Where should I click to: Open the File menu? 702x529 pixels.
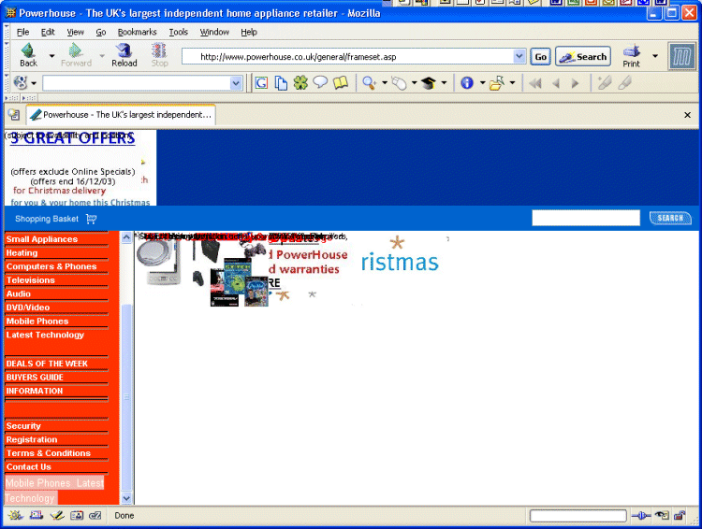click(22, 32)
